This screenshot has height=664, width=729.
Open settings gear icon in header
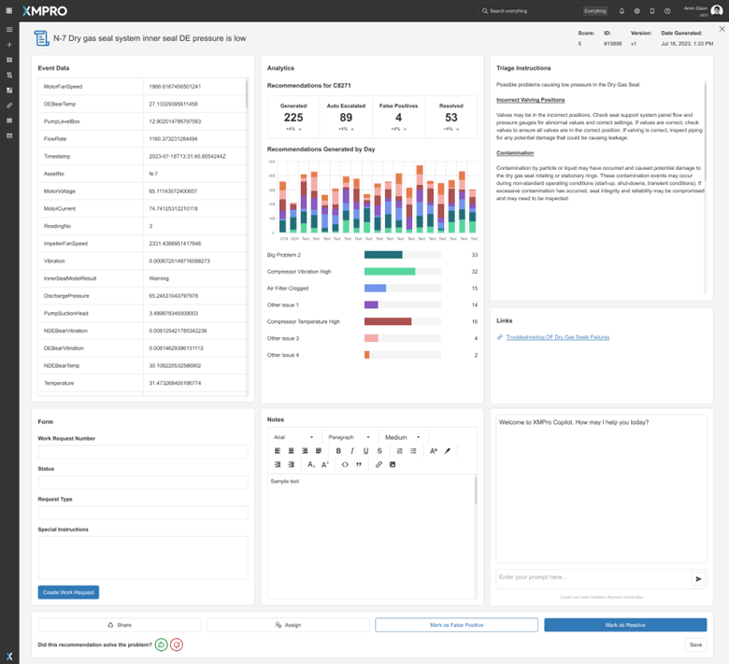[x=637, y=11]
